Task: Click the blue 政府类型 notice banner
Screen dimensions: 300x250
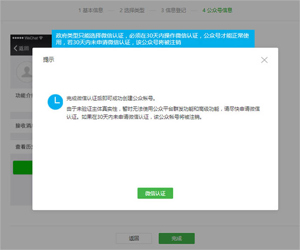Action: pos(153,38)
